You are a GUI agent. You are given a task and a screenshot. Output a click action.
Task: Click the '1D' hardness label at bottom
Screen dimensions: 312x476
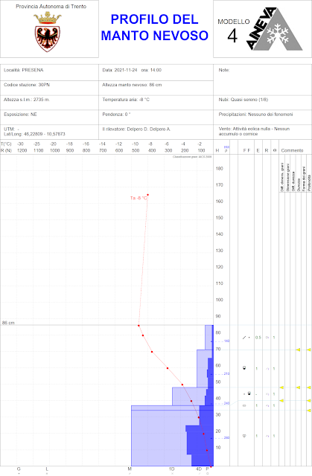pos(172,469)
